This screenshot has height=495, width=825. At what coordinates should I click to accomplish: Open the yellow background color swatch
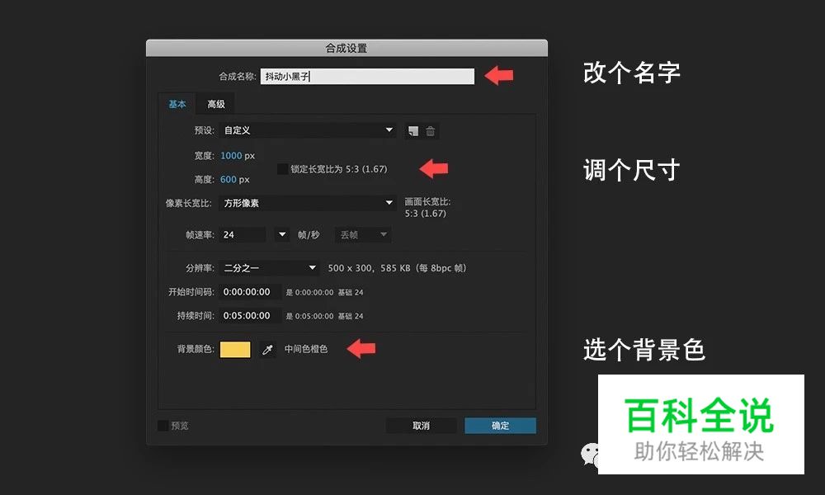point(235,349)
